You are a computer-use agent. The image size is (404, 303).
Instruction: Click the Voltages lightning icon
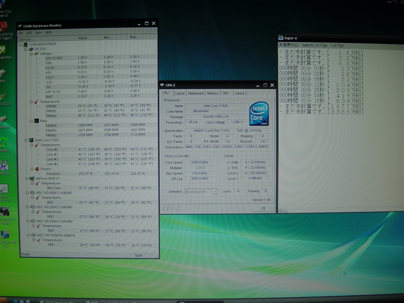click(36, 54)
